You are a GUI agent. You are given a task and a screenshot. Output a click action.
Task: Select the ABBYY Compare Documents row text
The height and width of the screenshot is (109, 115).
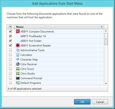pyautogui.click(x=37, y=31)
